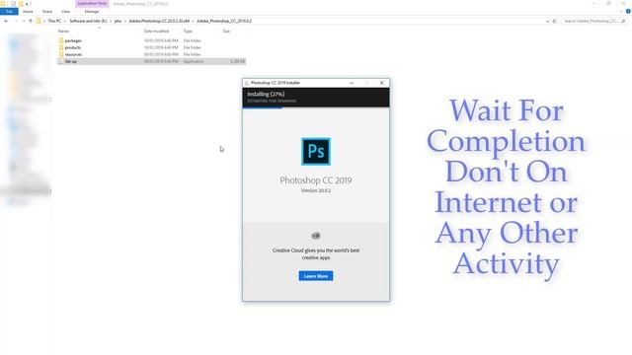Select the packages folder
This screenshot has height=355, width=632.
point(73,40)
